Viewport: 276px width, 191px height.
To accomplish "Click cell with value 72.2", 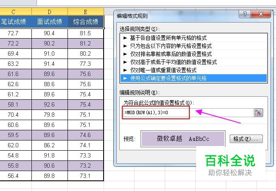I will [x=15, y=43].
